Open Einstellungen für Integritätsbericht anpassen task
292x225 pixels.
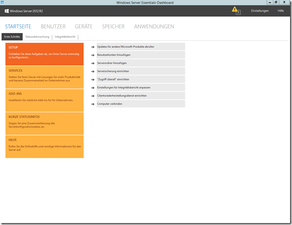[141, 88]
